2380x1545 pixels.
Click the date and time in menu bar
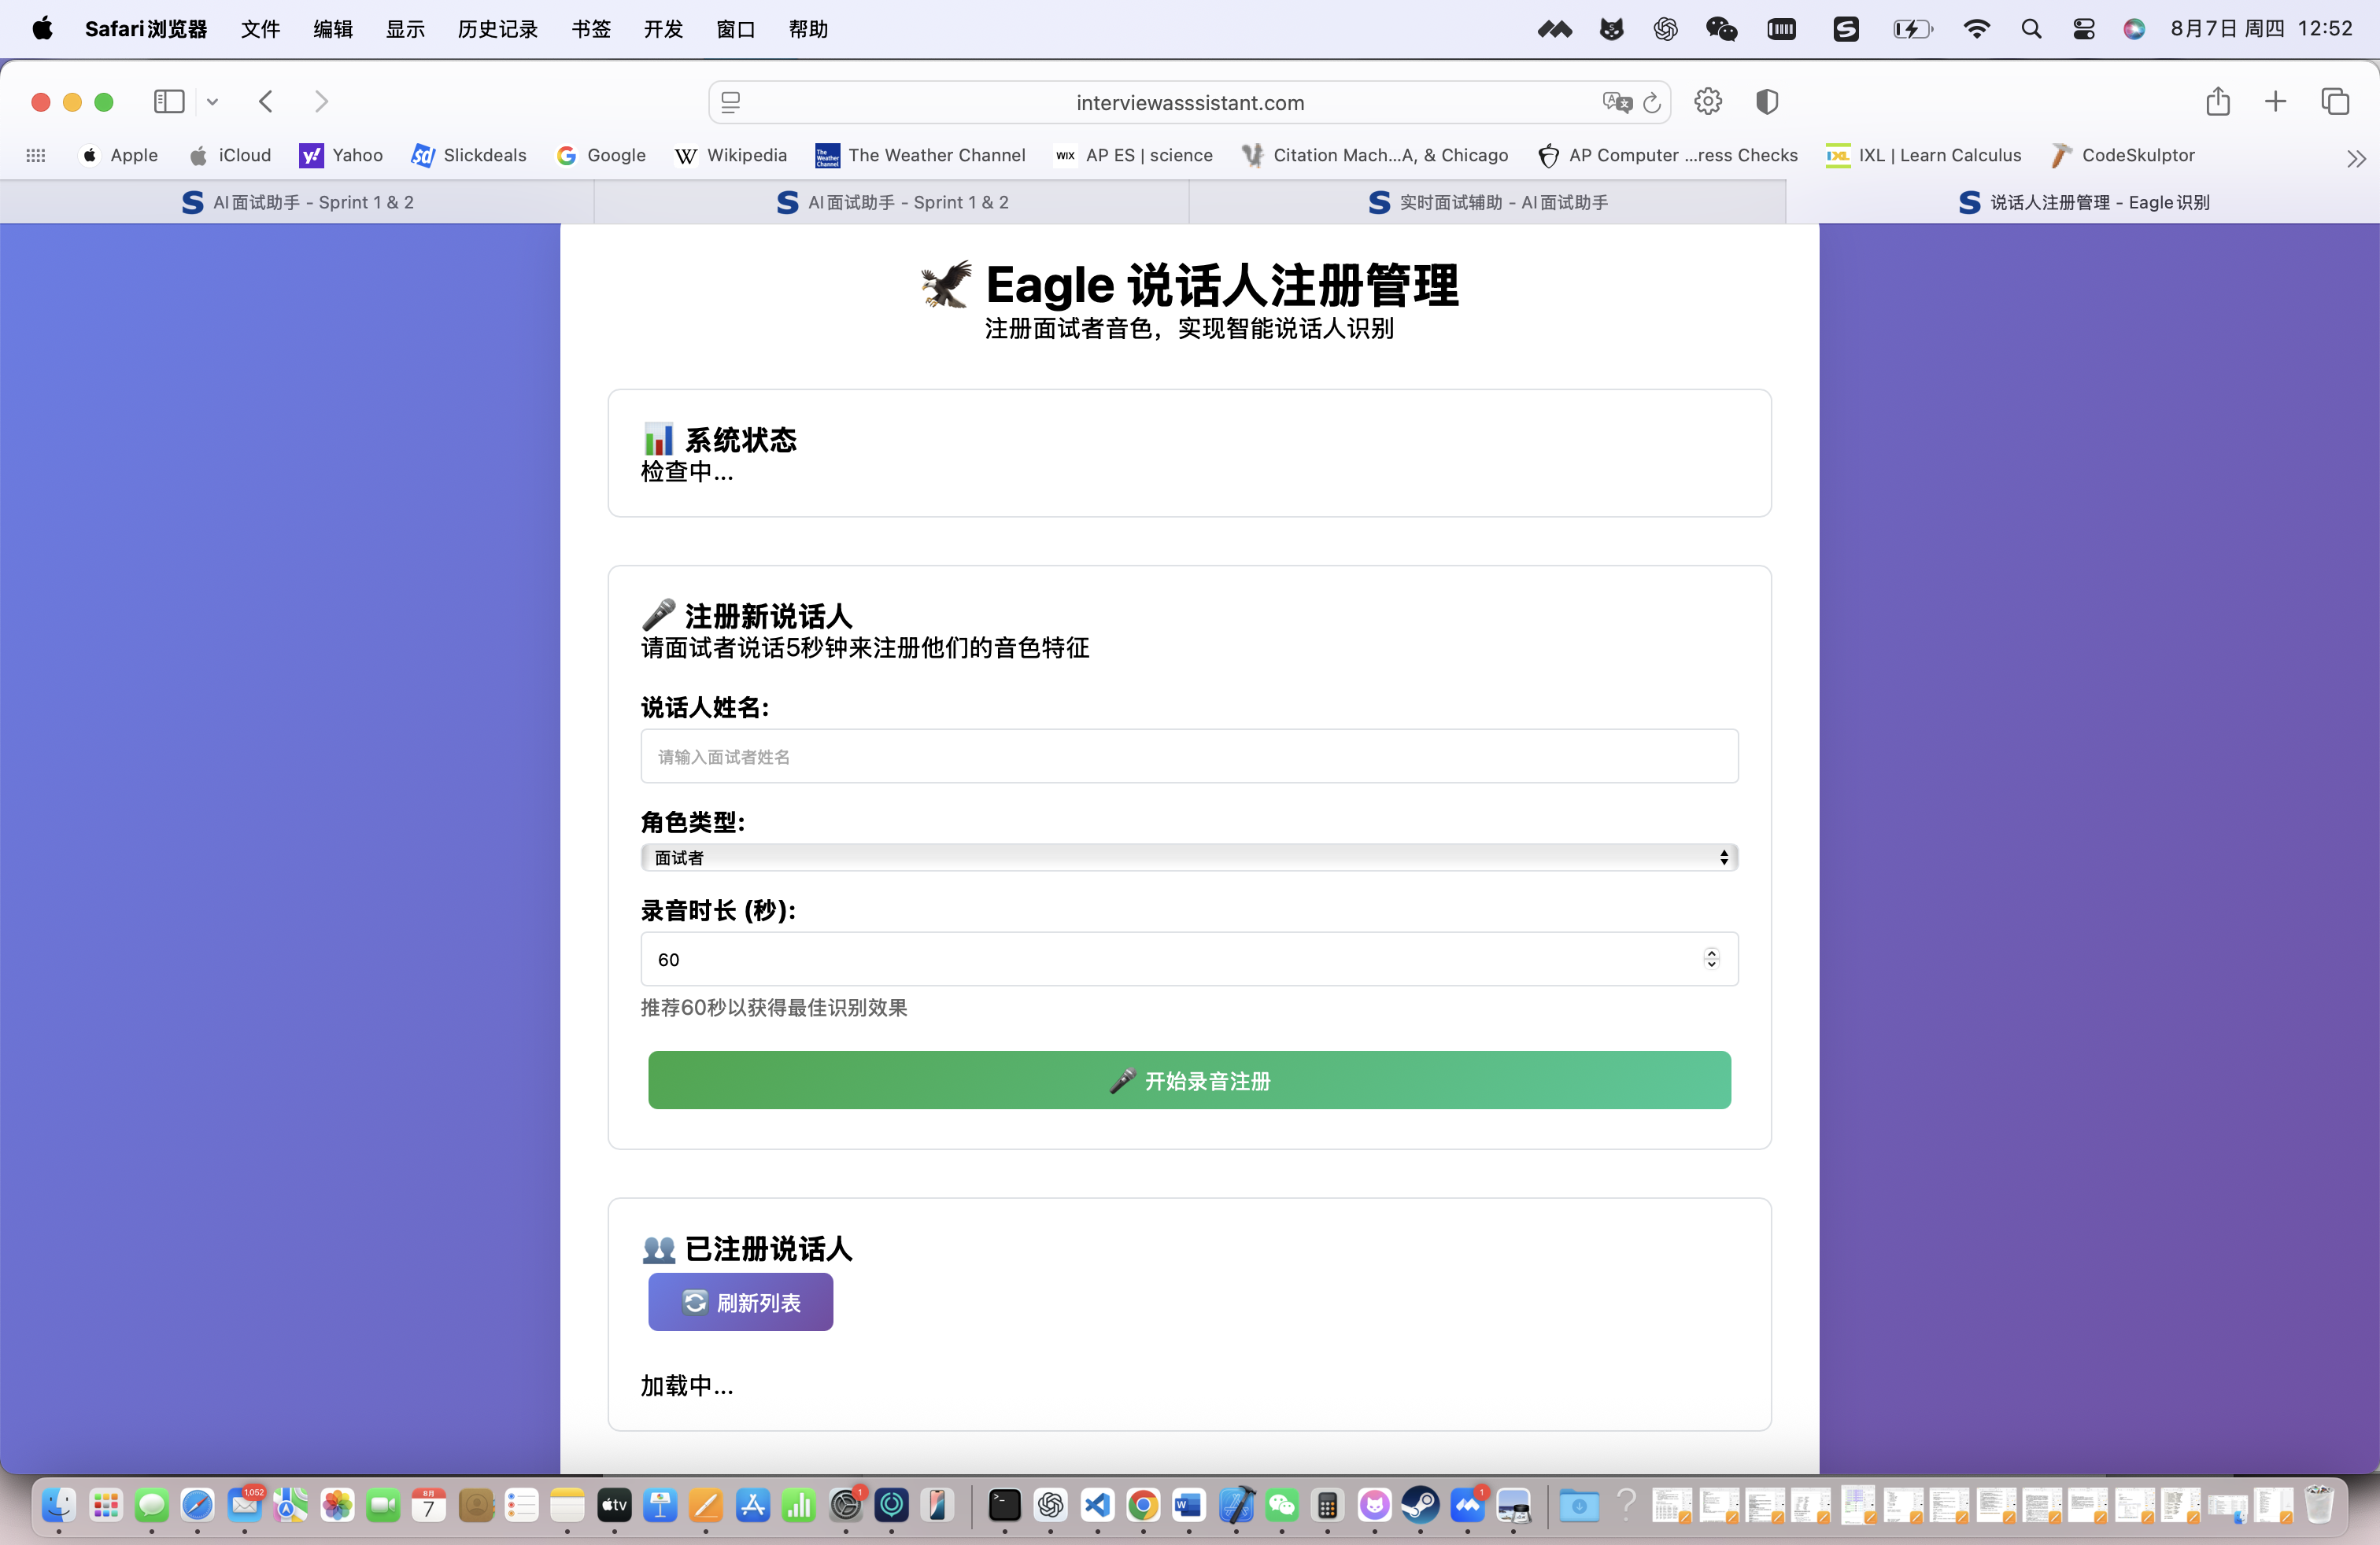(x=2260, y=29)
